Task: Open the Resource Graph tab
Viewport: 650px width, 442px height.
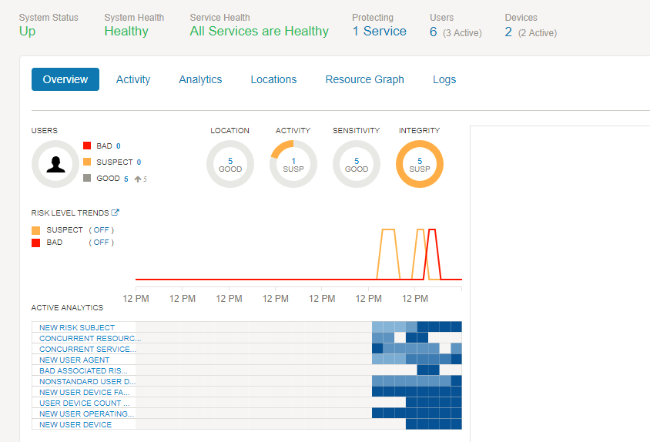Action: (364, 79)
